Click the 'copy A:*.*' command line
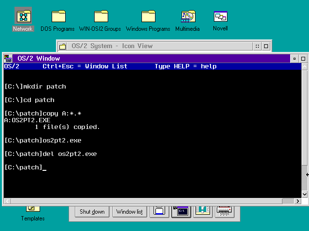This screenshot has height=231, width=309. click(x=43, y=114)
